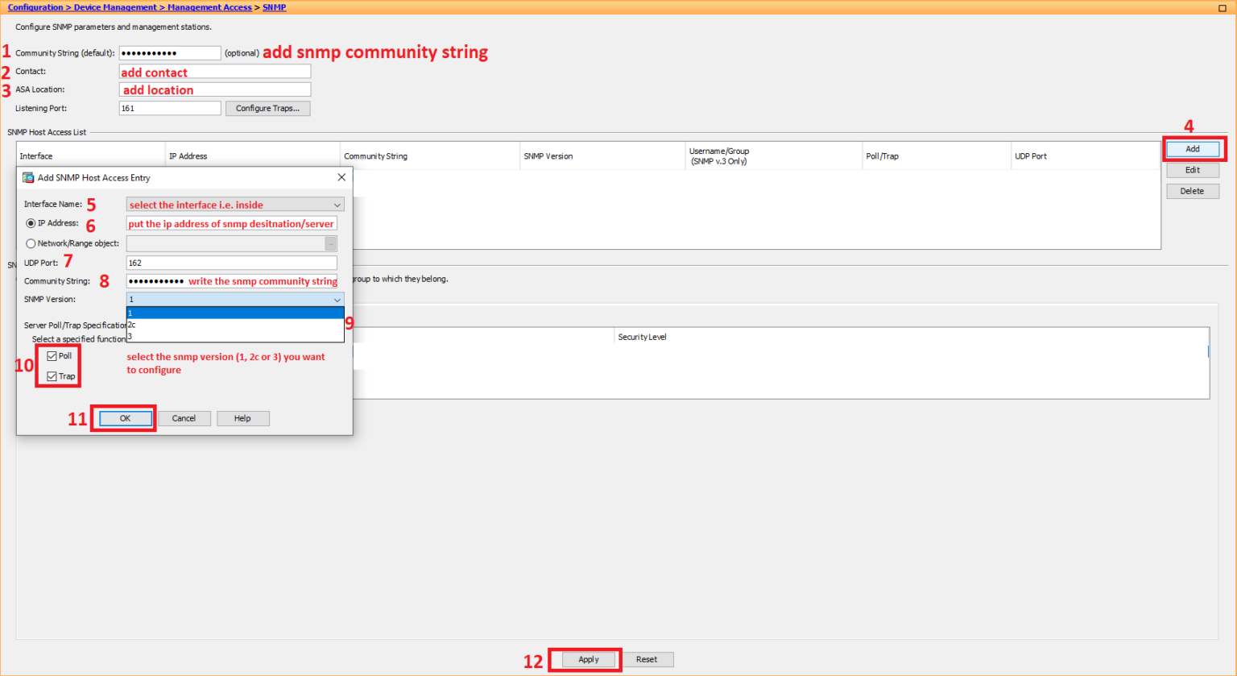
Task: Click the Delete button
Action: 1192,191
